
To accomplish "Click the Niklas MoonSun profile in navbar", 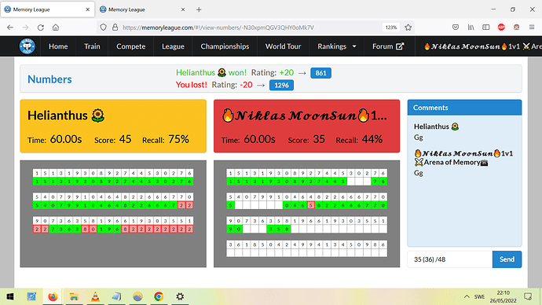I will click(482, 46).
